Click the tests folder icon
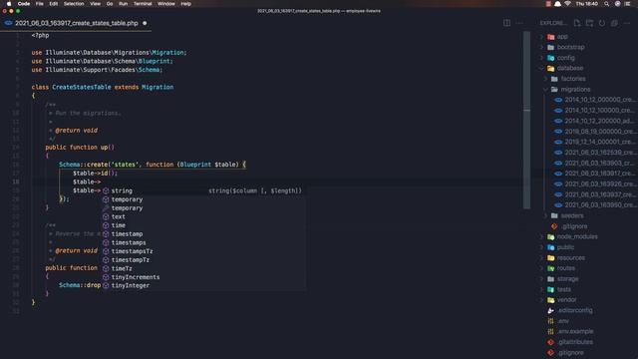 [551, 289]
